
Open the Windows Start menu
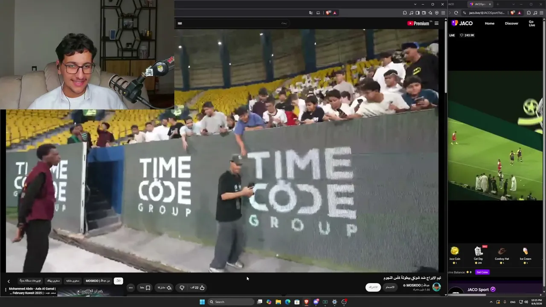(x=202, y=302)
